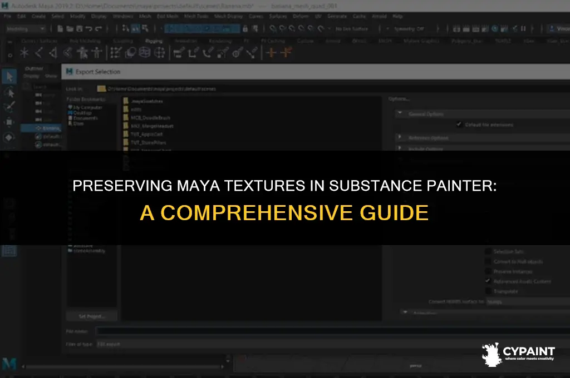Click the padlock icon beside selection masks
The image size is (570, 378).
pos(245,29)
